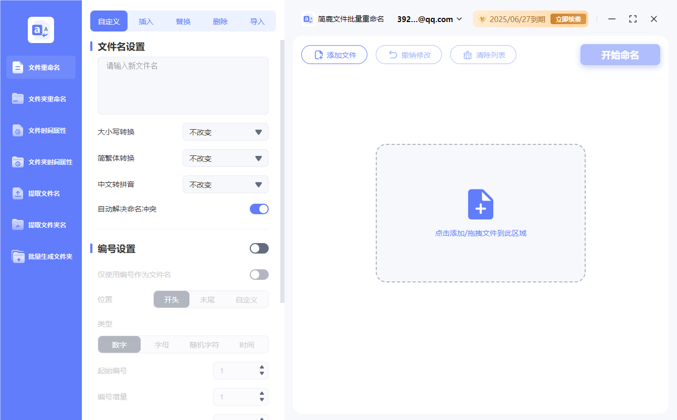Switch to the 替换 tab
This screenshot has width=677, height=420.
[183, 21]
